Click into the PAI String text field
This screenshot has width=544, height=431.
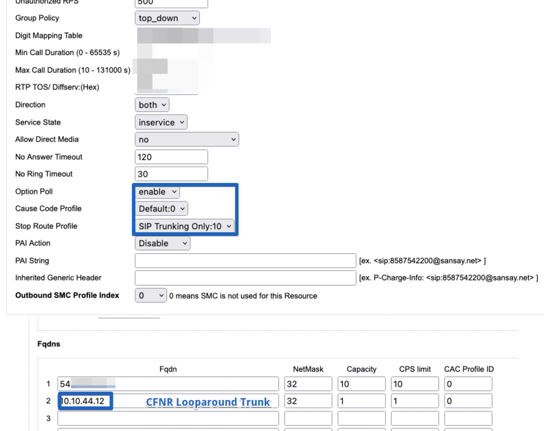coord(245,261)
